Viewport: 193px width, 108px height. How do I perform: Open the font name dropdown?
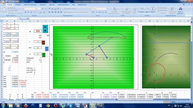35,9
